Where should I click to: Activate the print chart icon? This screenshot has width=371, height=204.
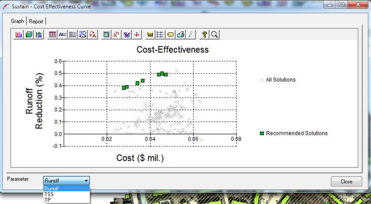180,34
